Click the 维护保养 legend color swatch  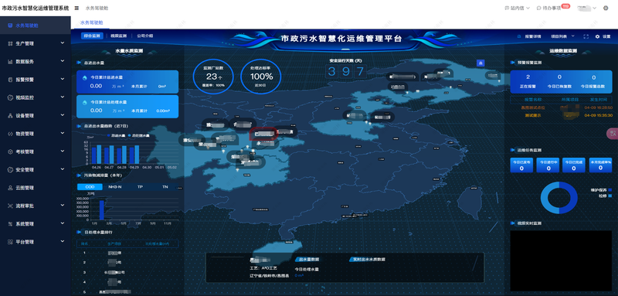pyautogui.click(x=610, y=190)
